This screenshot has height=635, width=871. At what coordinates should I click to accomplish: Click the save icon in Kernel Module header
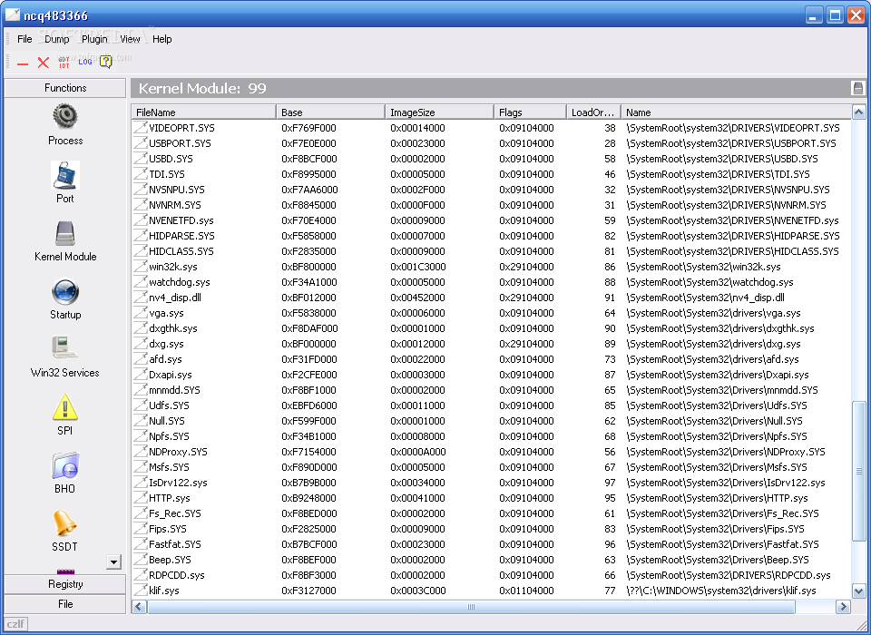pos(857,88)
